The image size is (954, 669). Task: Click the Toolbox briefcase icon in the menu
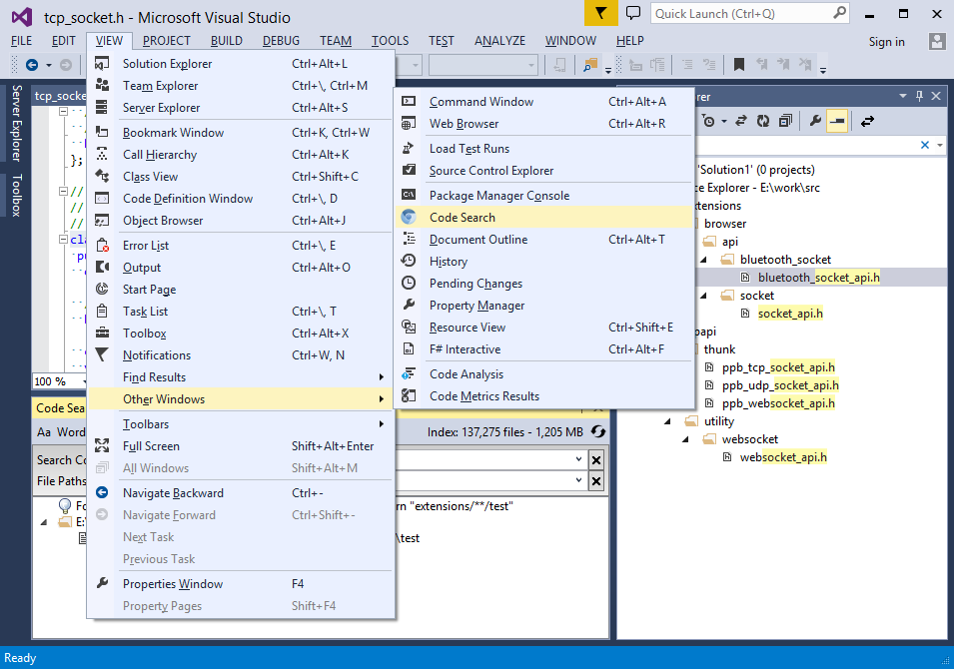click(102, 333)
